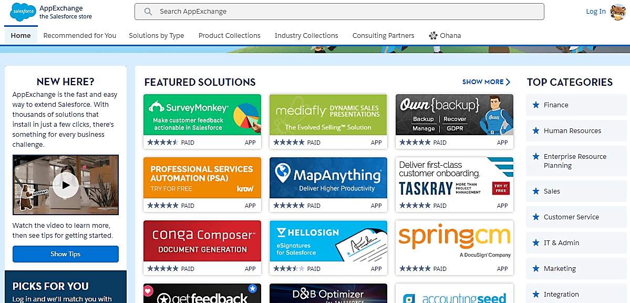The image size is (630, 303).
Task: Click the search magnifier icon
Action: pos(148,12)
